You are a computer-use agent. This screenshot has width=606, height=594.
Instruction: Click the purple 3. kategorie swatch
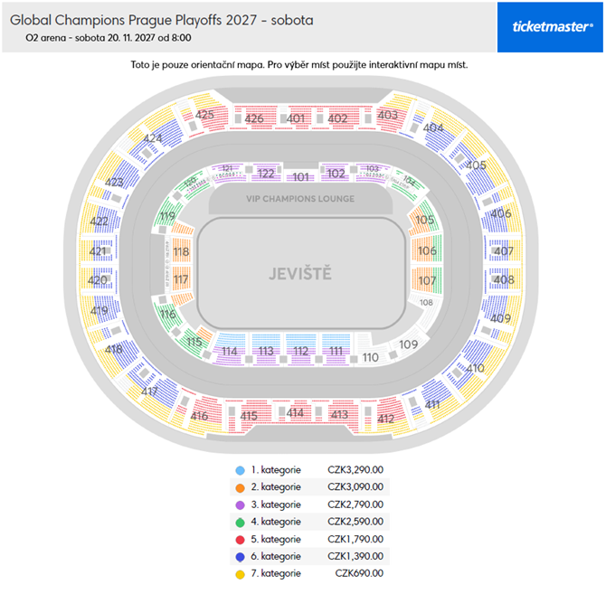(x=240, y=504)
